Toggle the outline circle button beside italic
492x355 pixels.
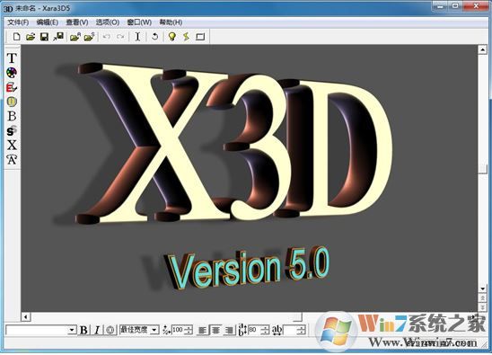[x=110, y=330]
